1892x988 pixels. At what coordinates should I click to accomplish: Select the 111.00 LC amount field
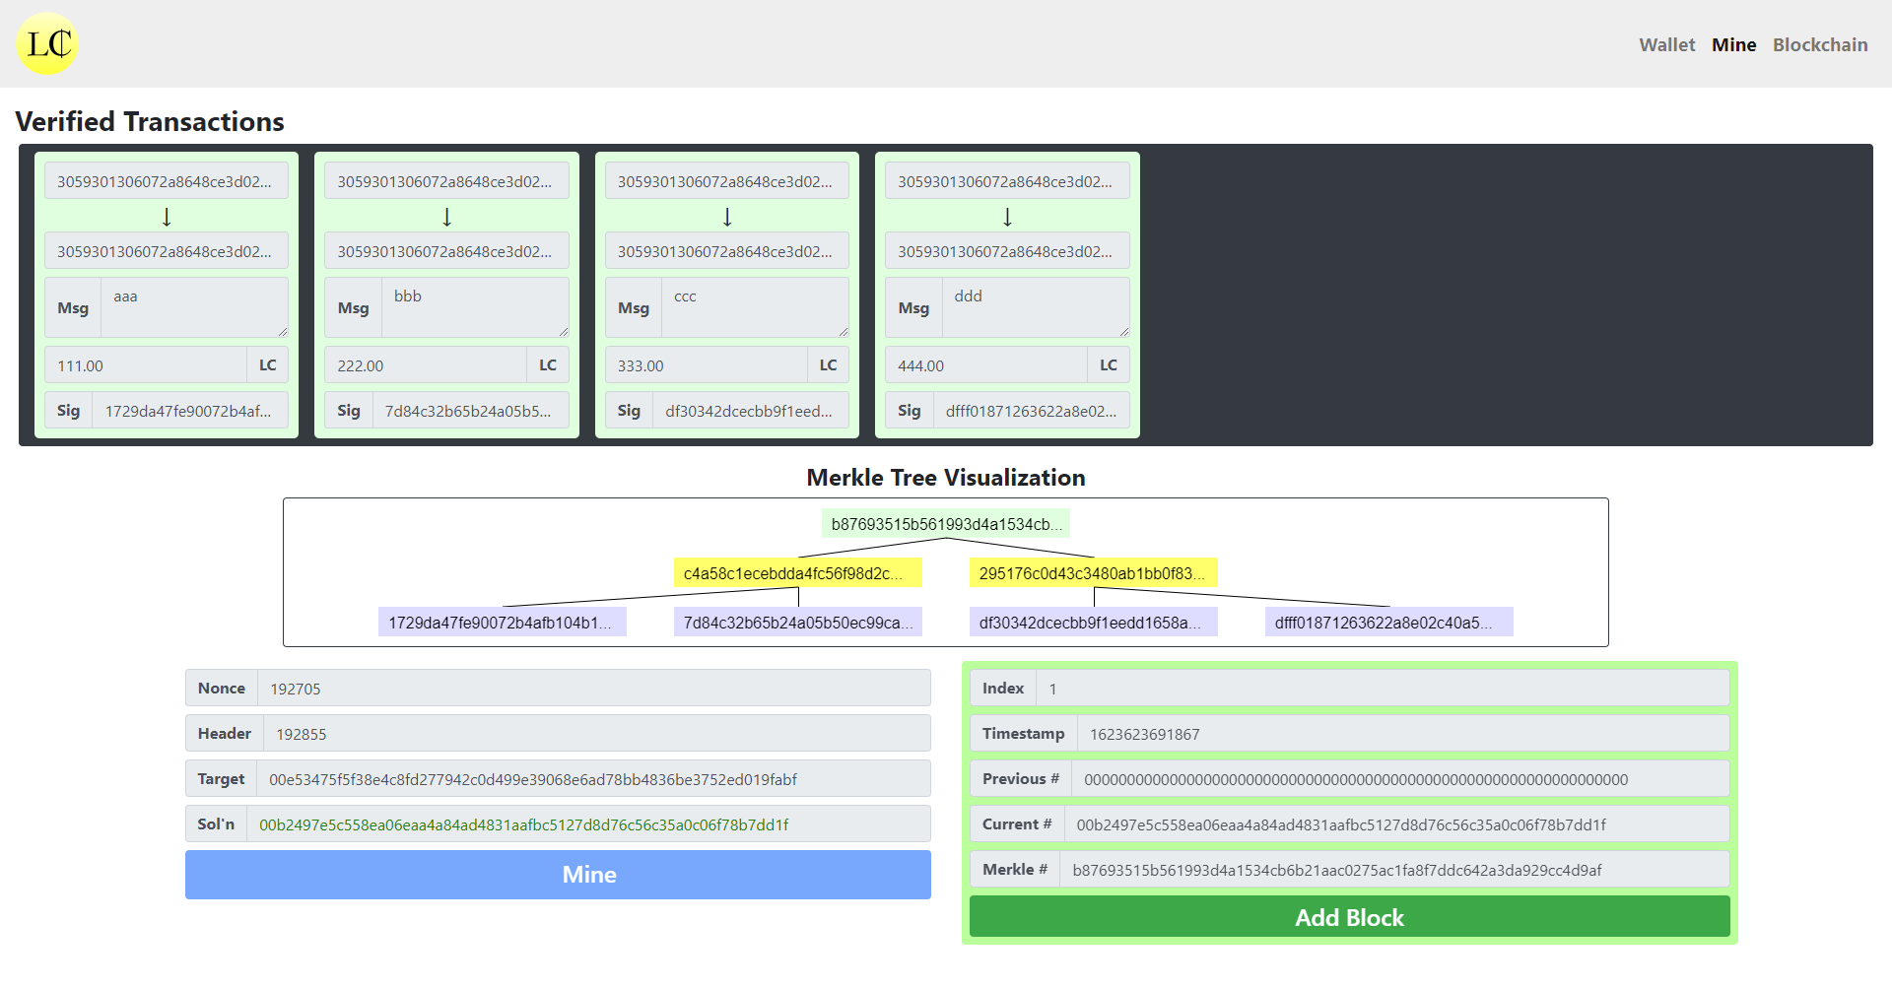[x=146, y=365]
